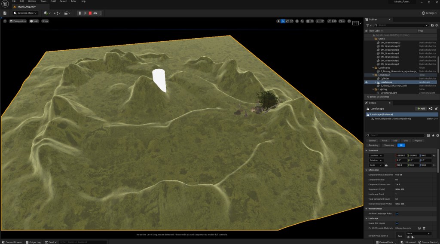Uncheck Enable Edit Layers checkbox
This screenshot has width=440, height=244.
pyautogui.click(x=397, y=223)
